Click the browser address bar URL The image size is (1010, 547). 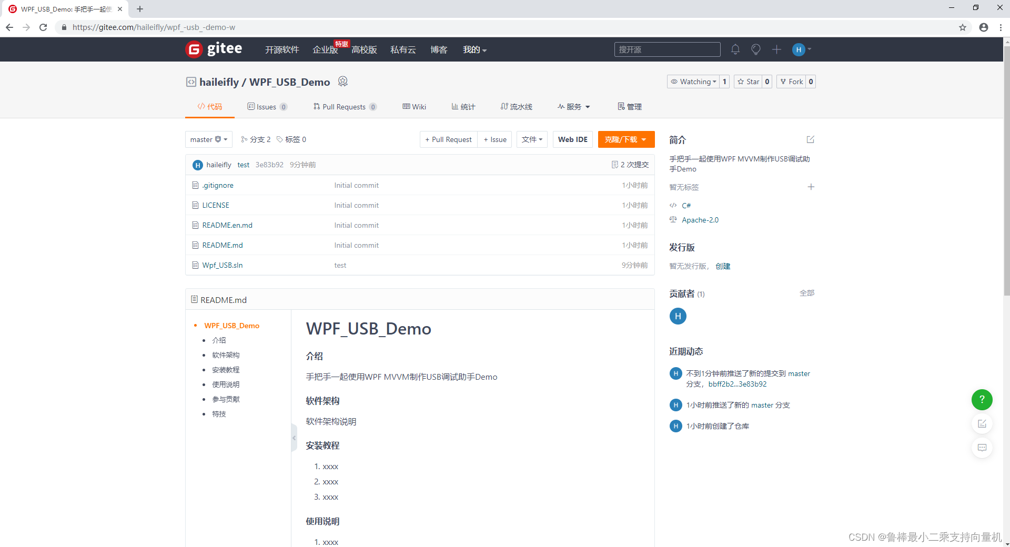[x=154, y=27]
